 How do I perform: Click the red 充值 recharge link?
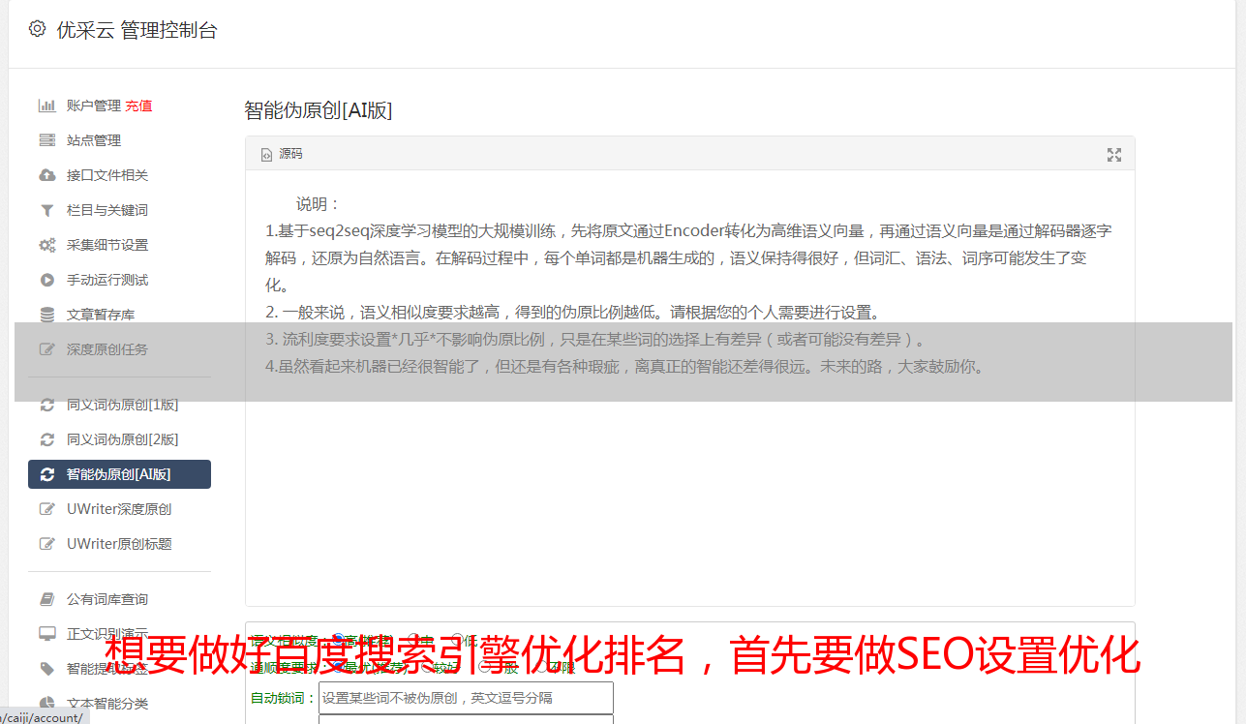click(138, 106)
